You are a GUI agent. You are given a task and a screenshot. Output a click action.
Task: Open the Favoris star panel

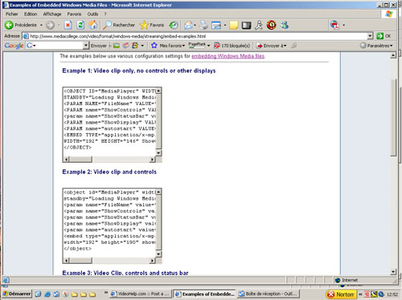coord(152,25)
